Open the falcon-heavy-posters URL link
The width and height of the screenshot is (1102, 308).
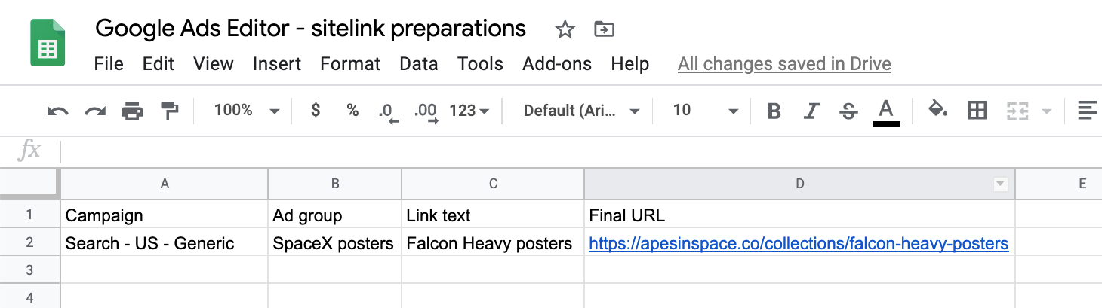click(x=799, y=244)
